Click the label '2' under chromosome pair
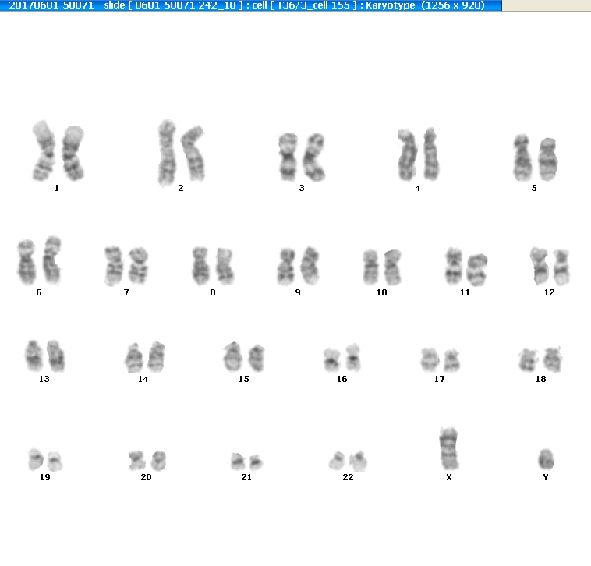The width and height of the screenshot is (591, 566). click(x=181, y=188)
